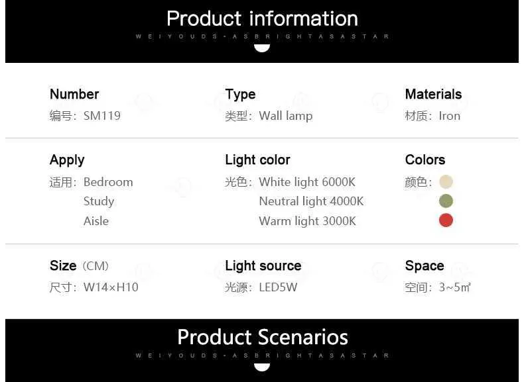
Task: Select the Neutral light 4000K option
Action: [x=311, y=201]
